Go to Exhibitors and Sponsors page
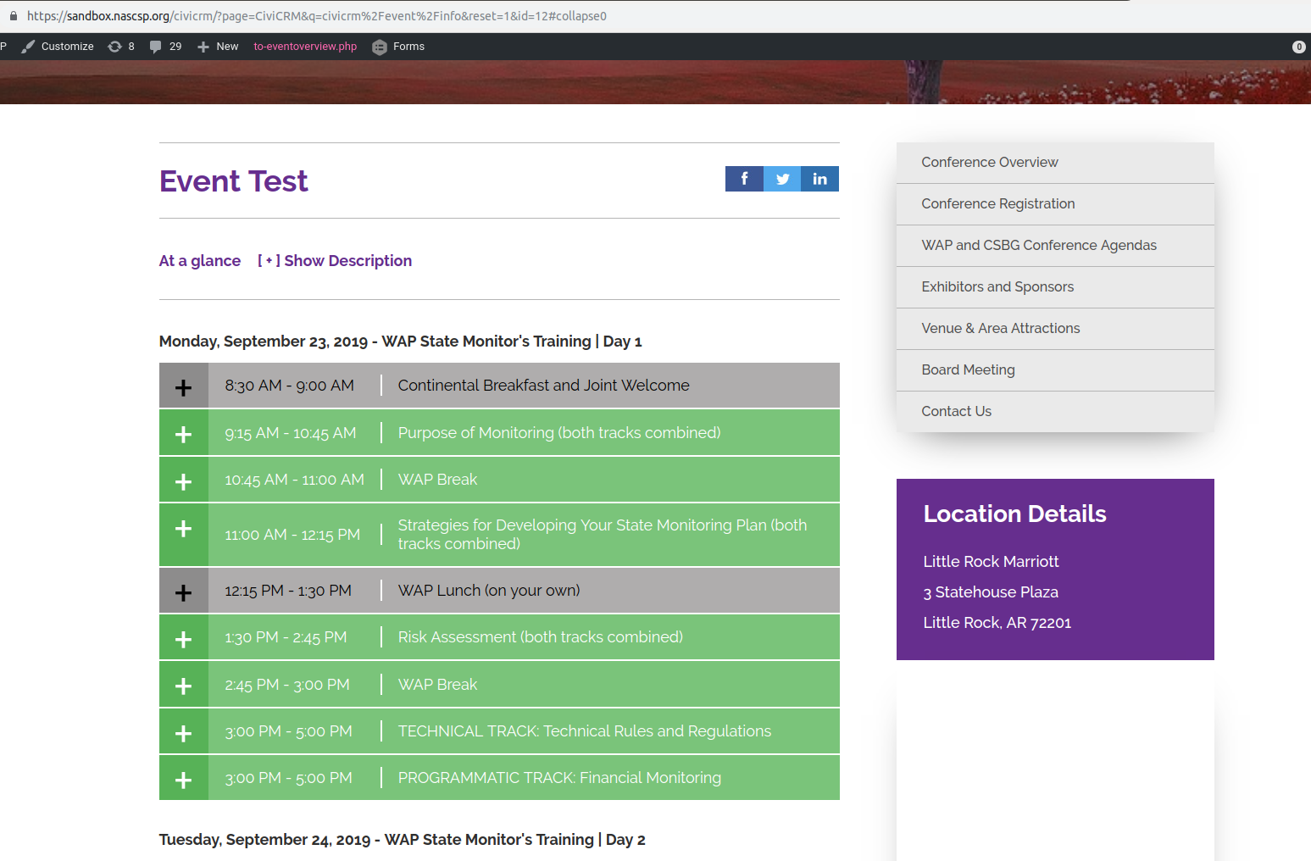1311x861 pixels. [x=997, y=287]
